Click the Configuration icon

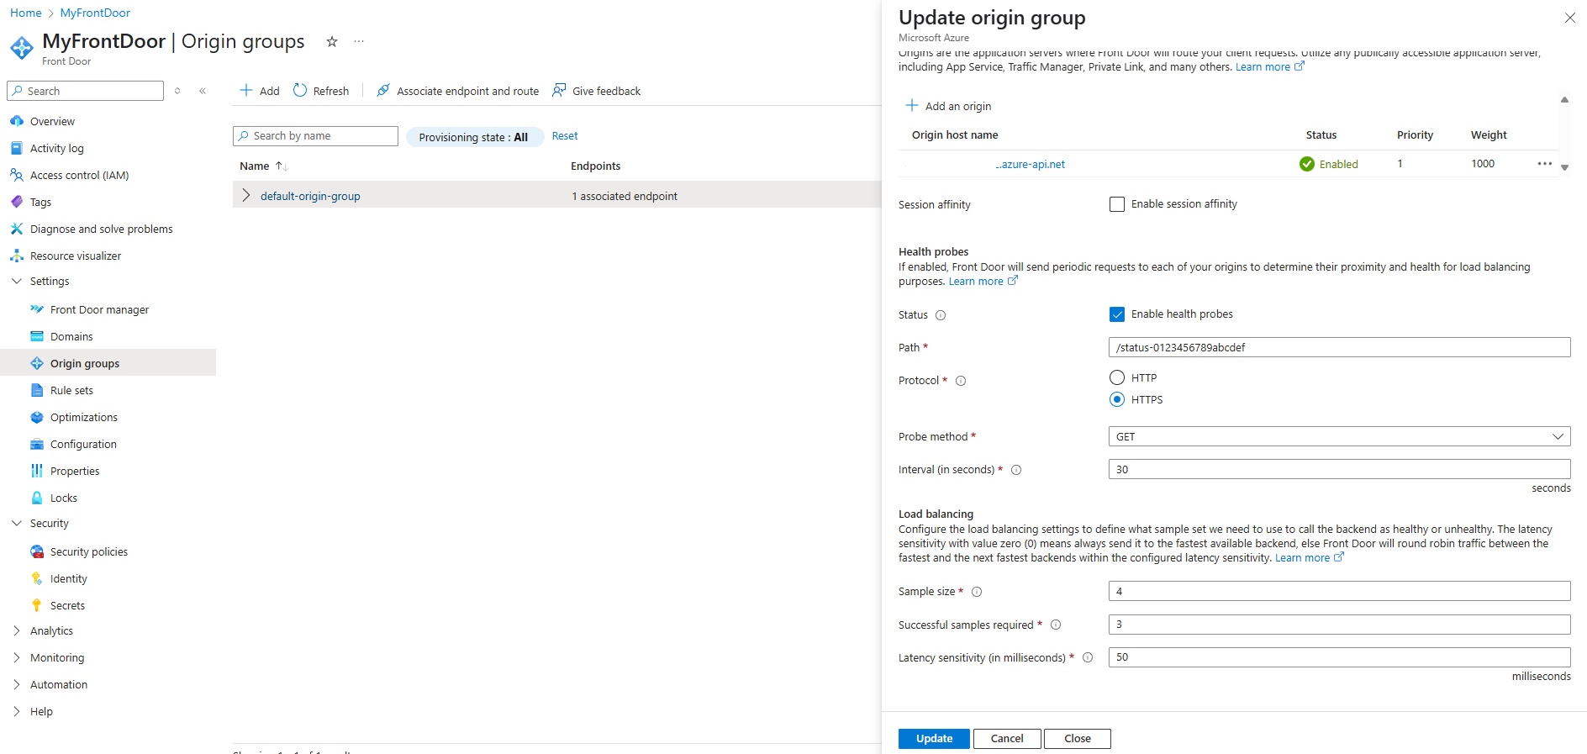click(x=37, y=444)
